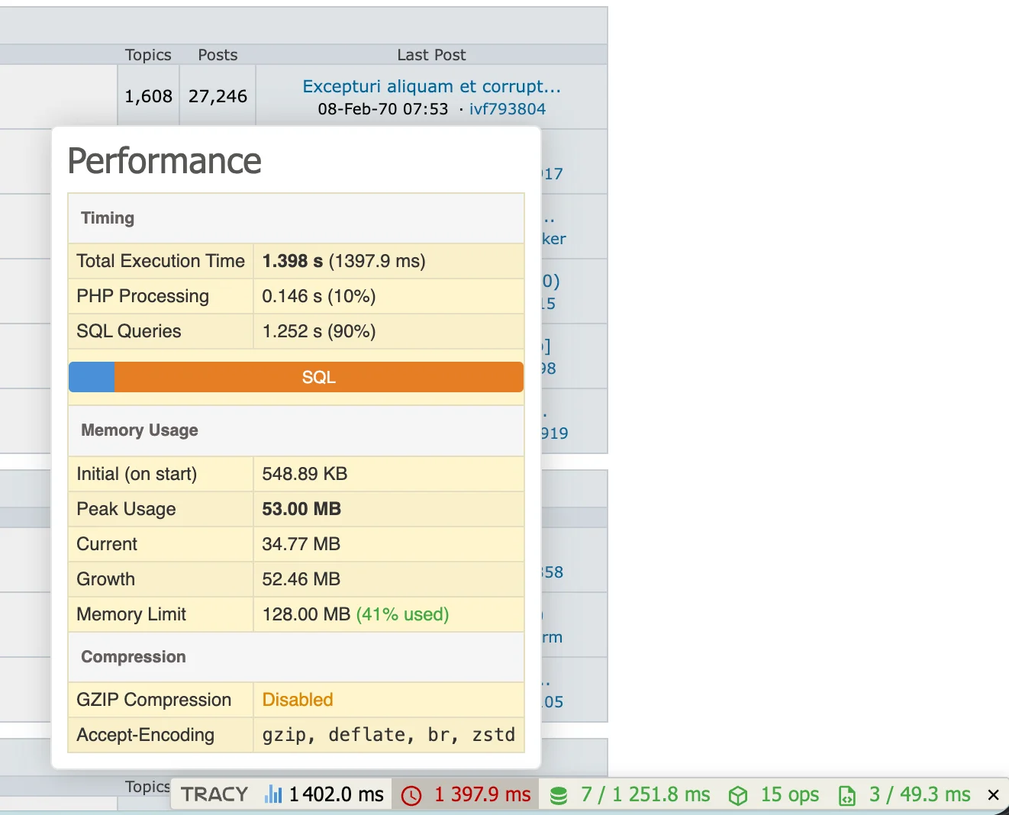1009x815 pixels.
Task: Open user profile ivf793804
Action: point(508,109)
